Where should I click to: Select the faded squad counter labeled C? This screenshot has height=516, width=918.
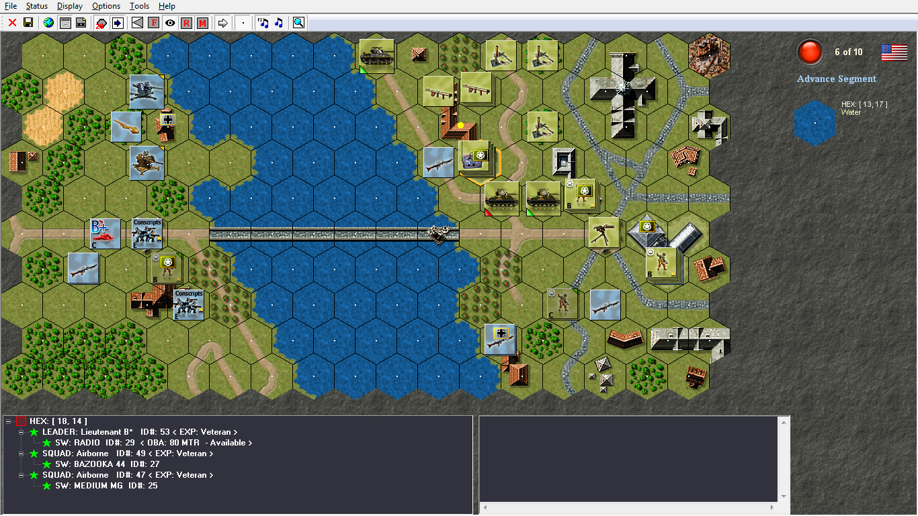coord(562,304)
